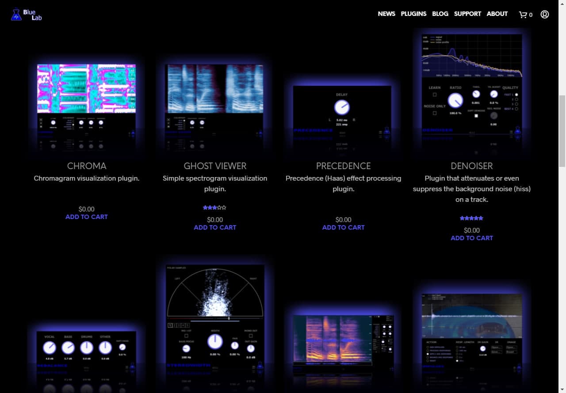Add Denoiser to cart
This screenshot has height=393, width=566.
coord(472,238)
